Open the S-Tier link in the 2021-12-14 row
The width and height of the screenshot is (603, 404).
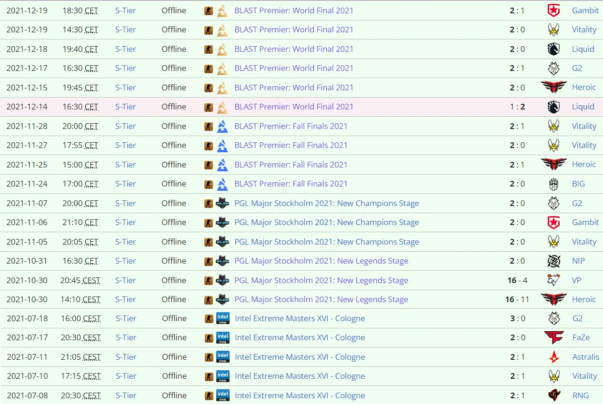click(x=126, y=107)
